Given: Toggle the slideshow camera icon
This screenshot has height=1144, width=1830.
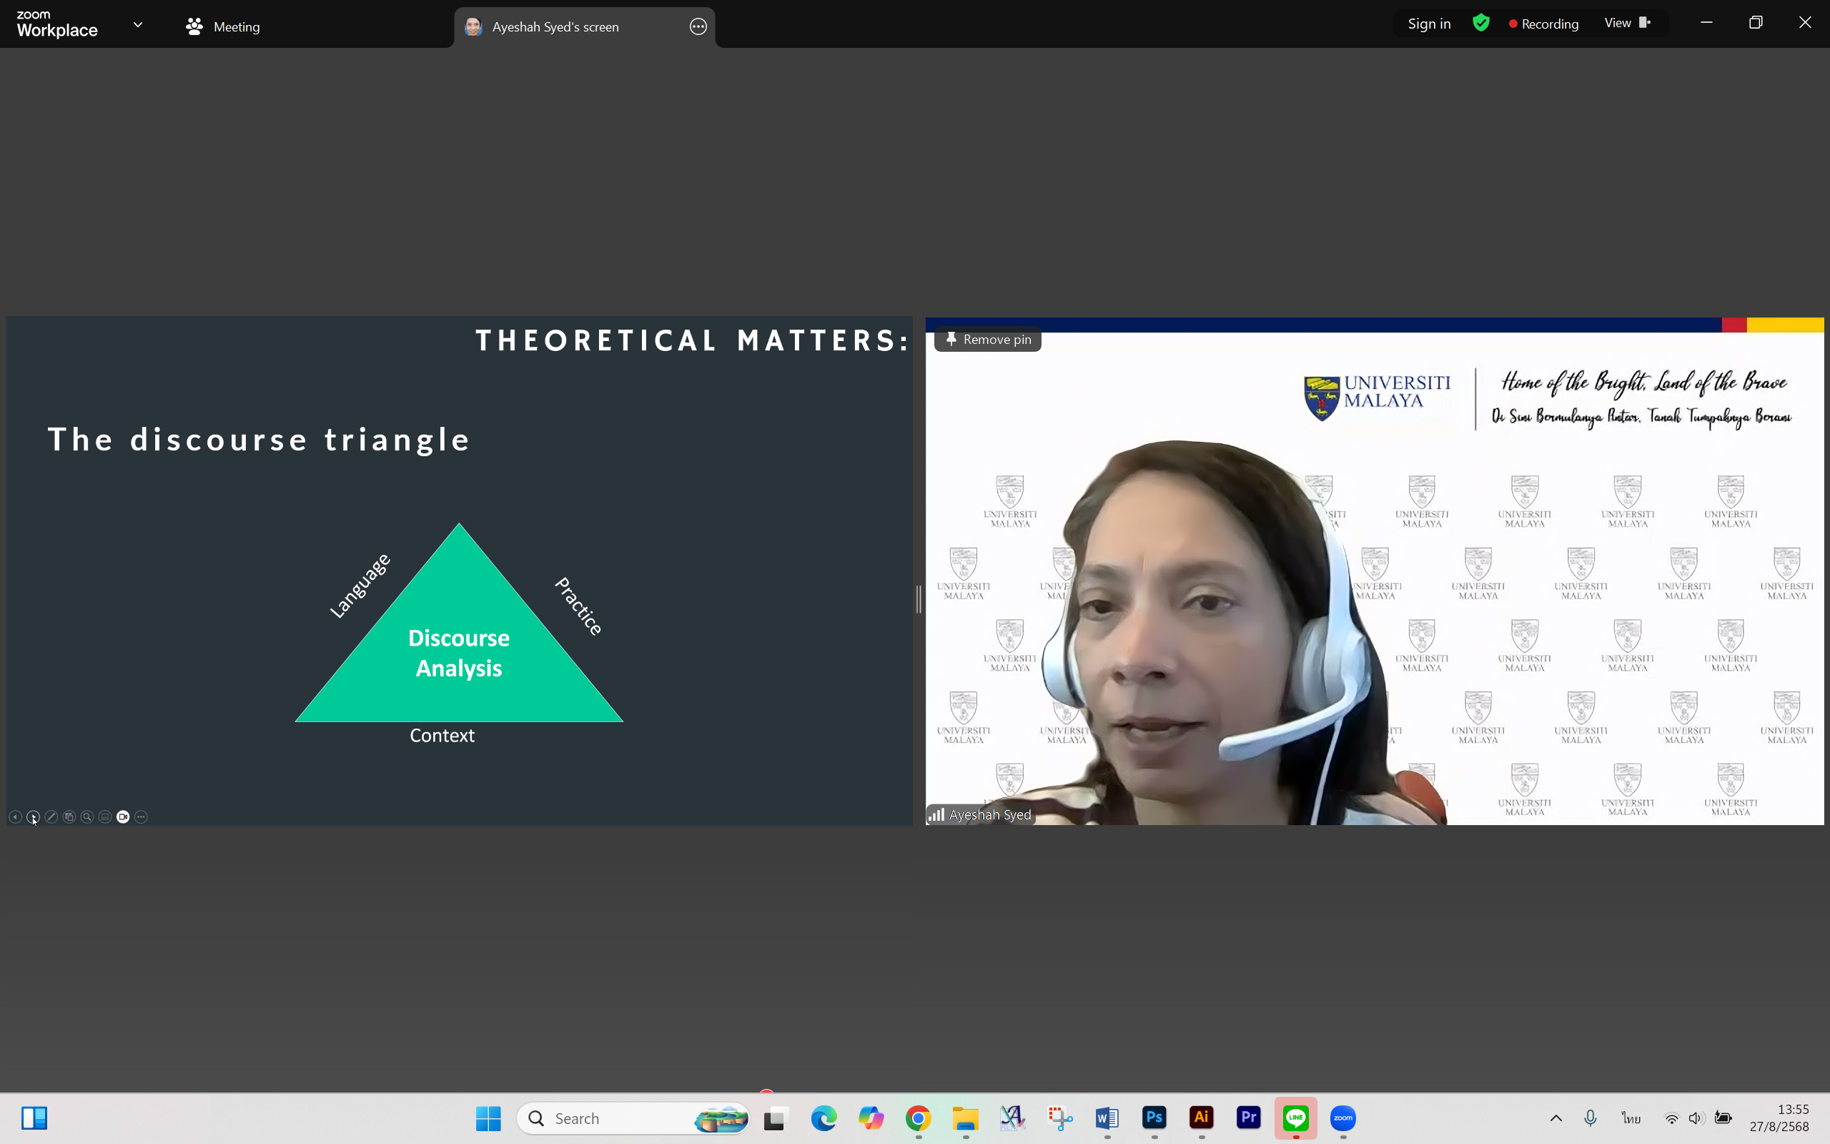Looking at the screenshot, I should 123,817.
